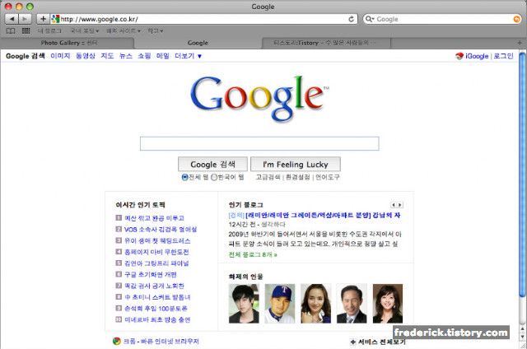Open the last thumbnail of woman with brown background
This screenshot has width=527, height=349.
[388, 304]
